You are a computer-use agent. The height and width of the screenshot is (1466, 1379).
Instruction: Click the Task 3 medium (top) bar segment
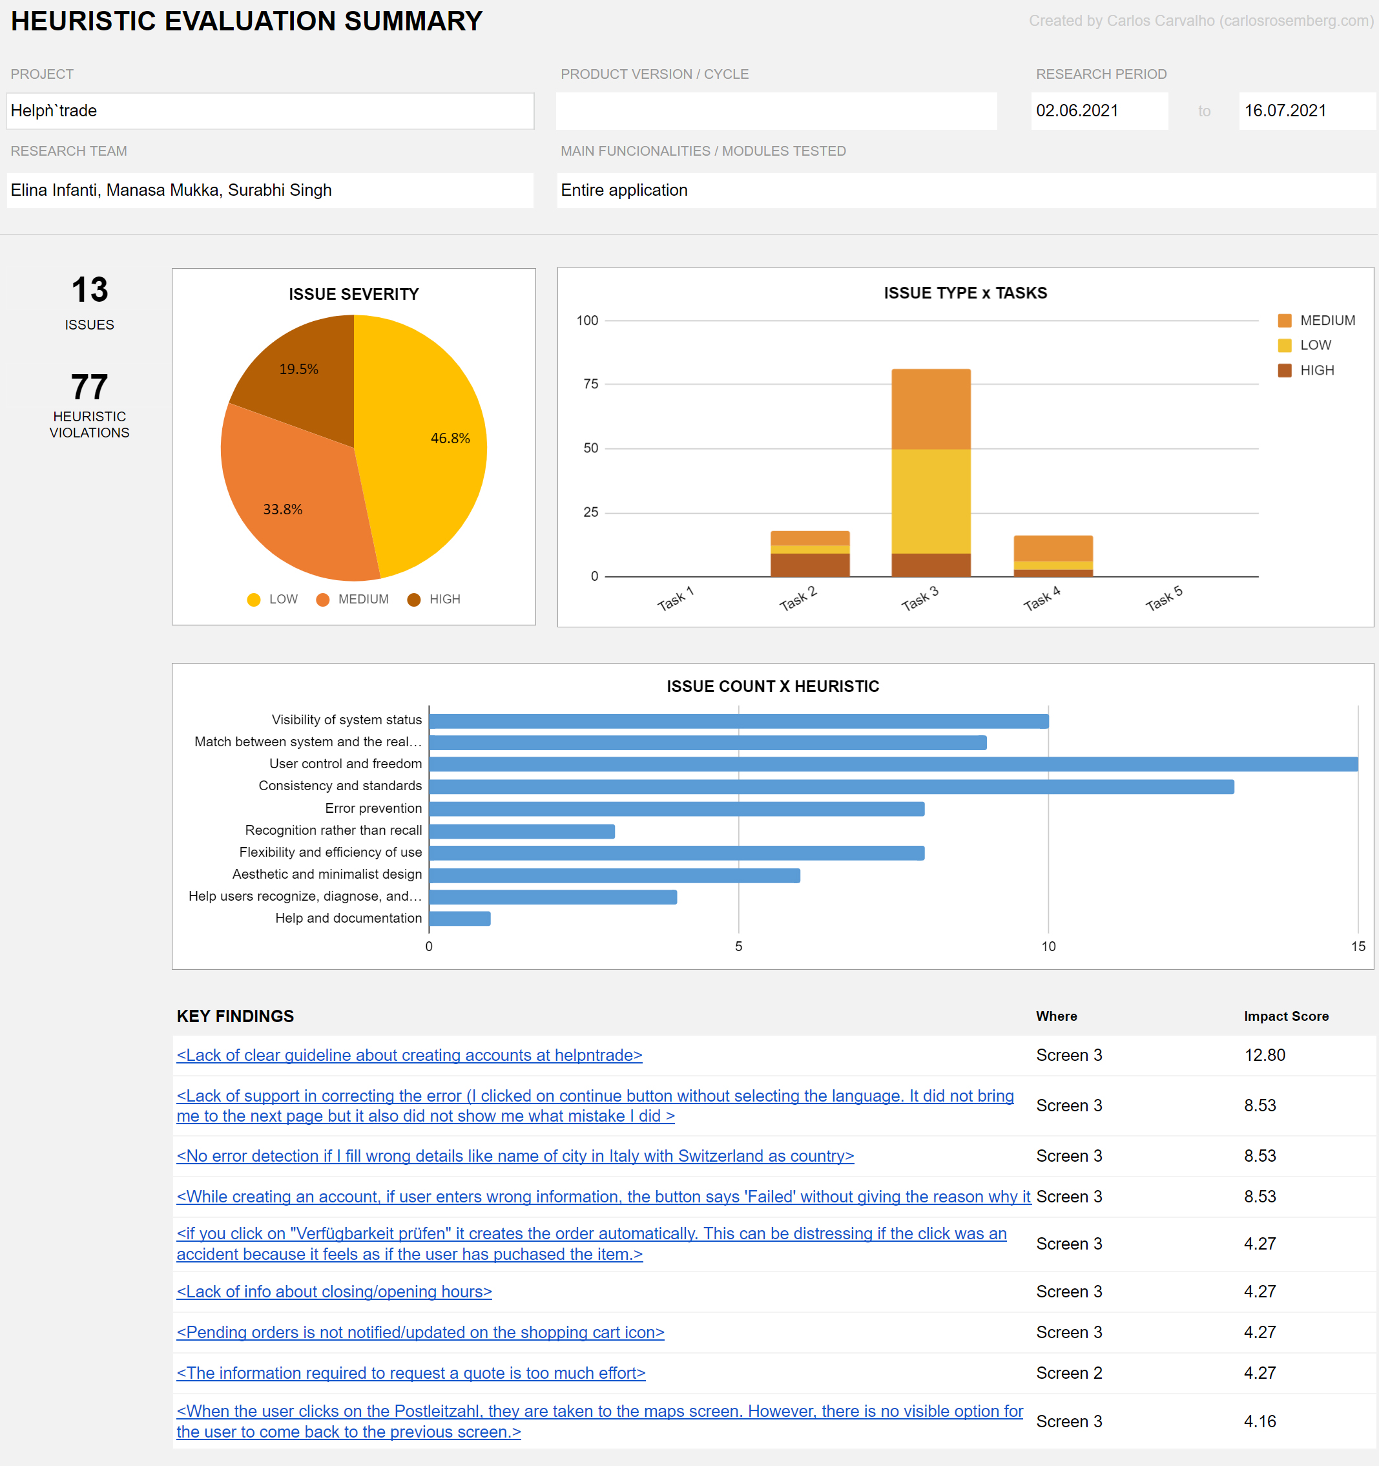pyautogui.click(x=931, y=409)
